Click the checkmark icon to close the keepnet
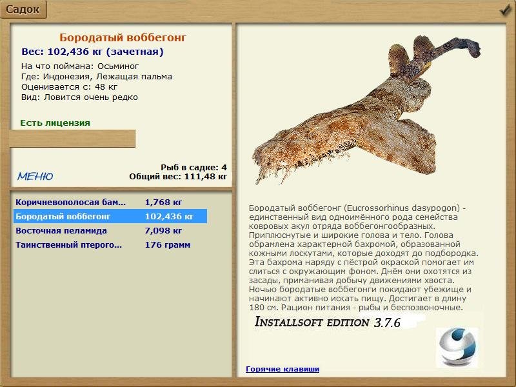Screen dimensions: 516x387 point(504,10)
